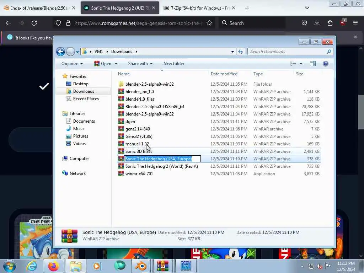This screenshot has width=364, height=273.
Task: Click New folder button
Action: (x=173, y=64)
